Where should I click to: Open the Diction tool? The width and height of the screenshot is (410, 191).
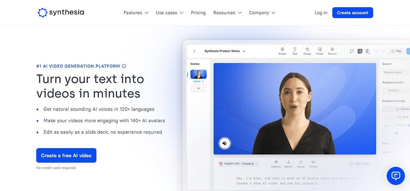click(313, 164)
